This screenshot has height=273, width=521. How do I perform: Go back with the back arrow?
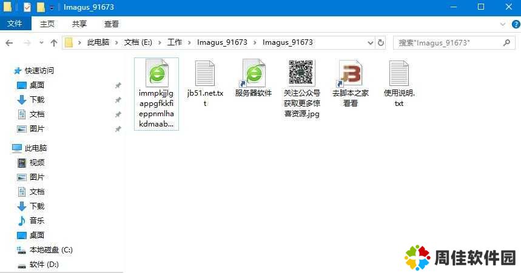10,43
